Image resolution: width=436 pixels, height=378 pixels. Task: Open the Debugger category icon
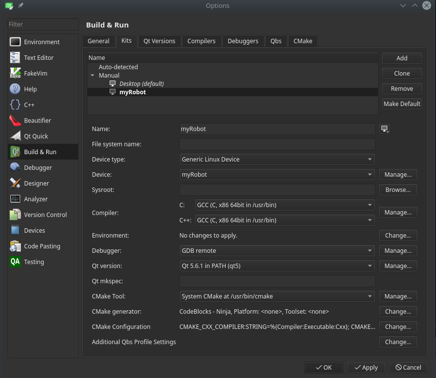pos(15,167)
